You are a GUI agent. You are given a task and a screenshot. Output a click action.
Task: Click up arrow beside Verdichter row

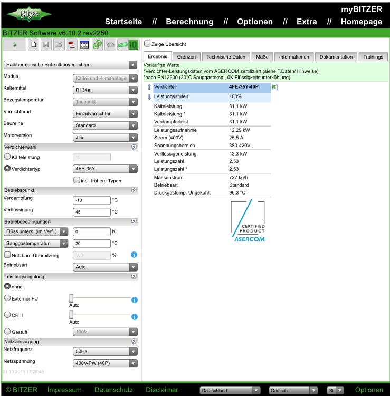coord(149,87)
